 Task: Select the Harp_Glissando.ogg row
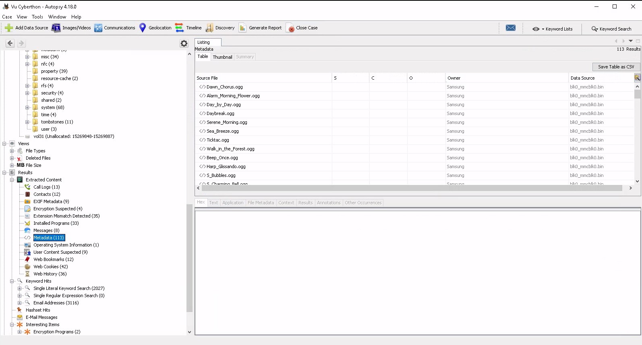coord(414,166)
